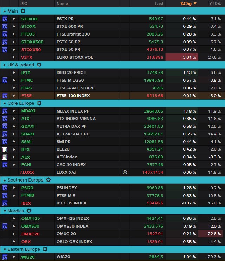Screen dimensions: 225x261
Task: Expand the .V2TX row arrow
Action: [14, 57]
